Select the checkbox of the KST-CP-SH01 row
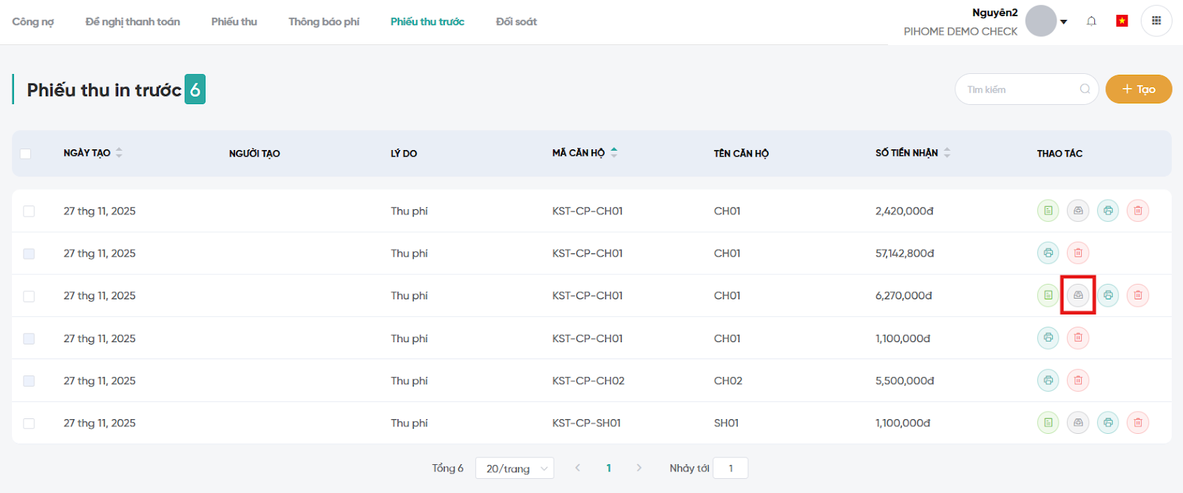This screenshot has width=1183, height=493. 29,424
